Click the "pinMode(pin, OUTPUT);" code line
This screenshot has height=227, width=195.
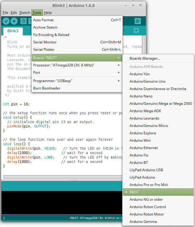29,126
